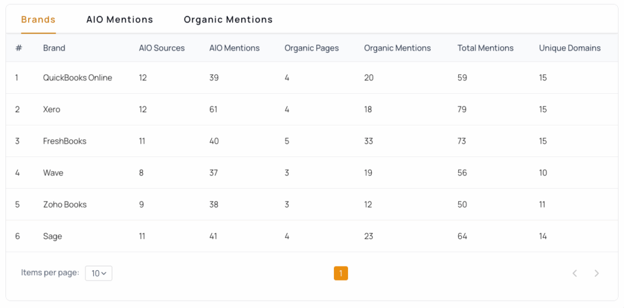Click the # column header
The image size is (624, 308).
pyautogui.click(x=19, y=48)
